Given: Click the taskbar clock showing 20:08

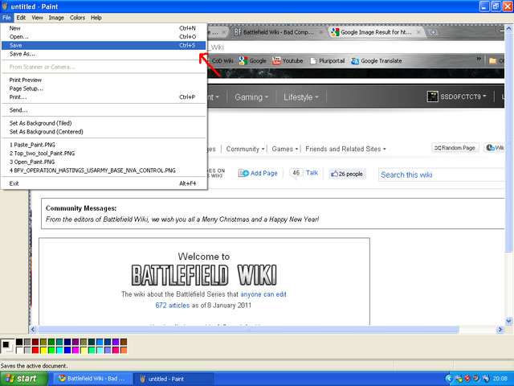Looking at the screenshot, I should [x=500, y=379].
